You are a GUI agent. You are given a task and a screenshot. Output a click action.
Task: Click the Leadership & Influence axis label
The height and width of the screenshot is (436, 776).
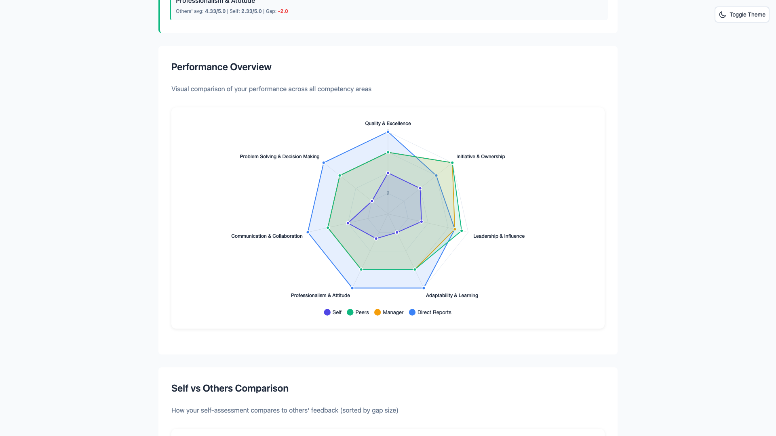point(499,236)
